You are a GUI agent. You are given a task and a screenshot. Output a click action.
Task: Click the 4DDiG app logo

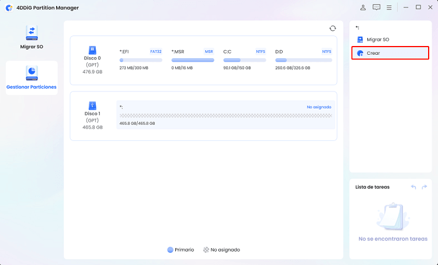pos(9,8)
